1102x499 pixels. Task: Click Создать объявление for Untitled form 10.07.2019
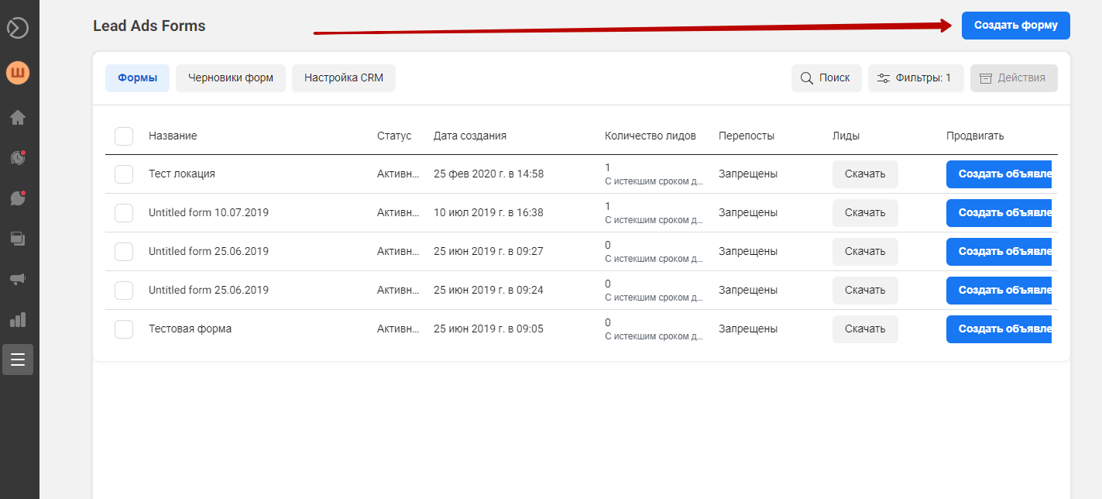click(999, 213)
